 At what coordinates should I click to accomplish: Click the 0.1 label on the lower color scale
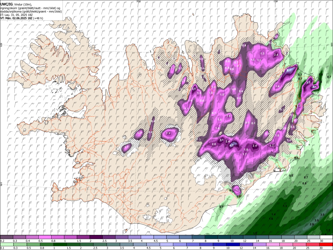pos(2,248)
